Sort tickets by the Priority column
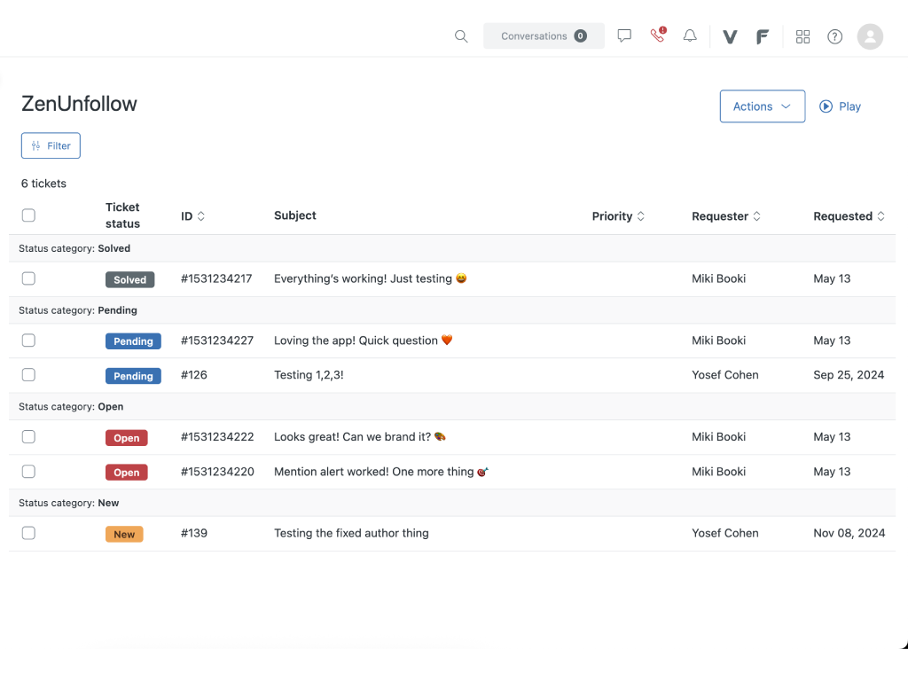Viewport: 908px width, 681px height. point(618,216)
